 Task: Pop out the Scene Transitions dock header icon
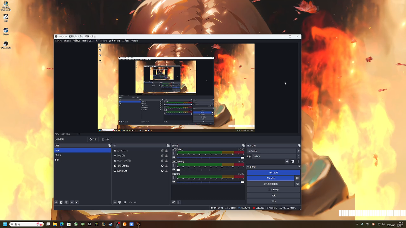click(x=299, y=146)
